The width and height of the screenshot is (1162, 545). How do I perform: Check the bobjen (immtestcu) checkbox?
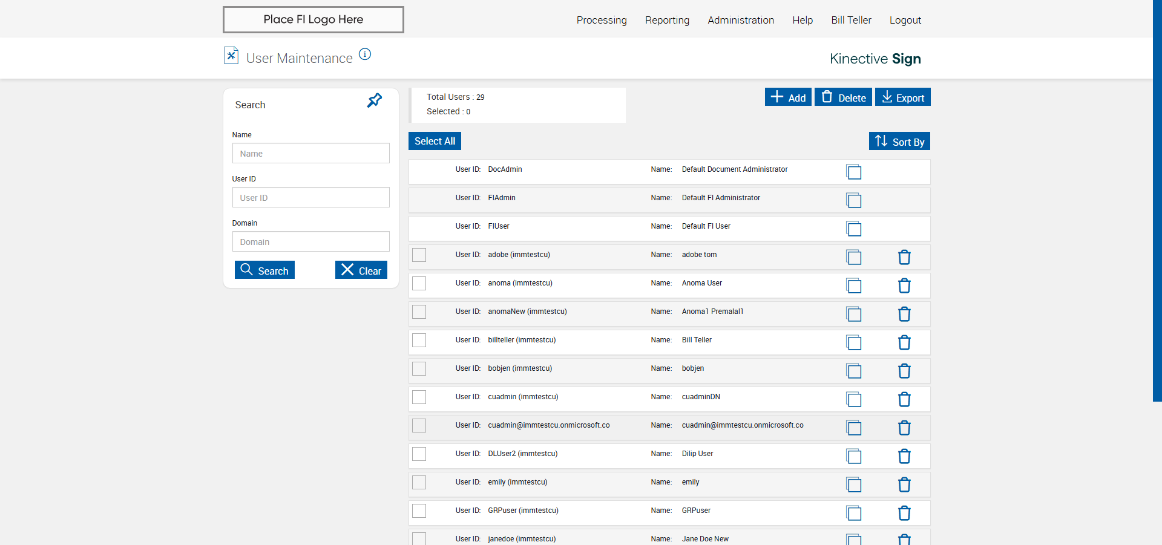pos(419,369)
